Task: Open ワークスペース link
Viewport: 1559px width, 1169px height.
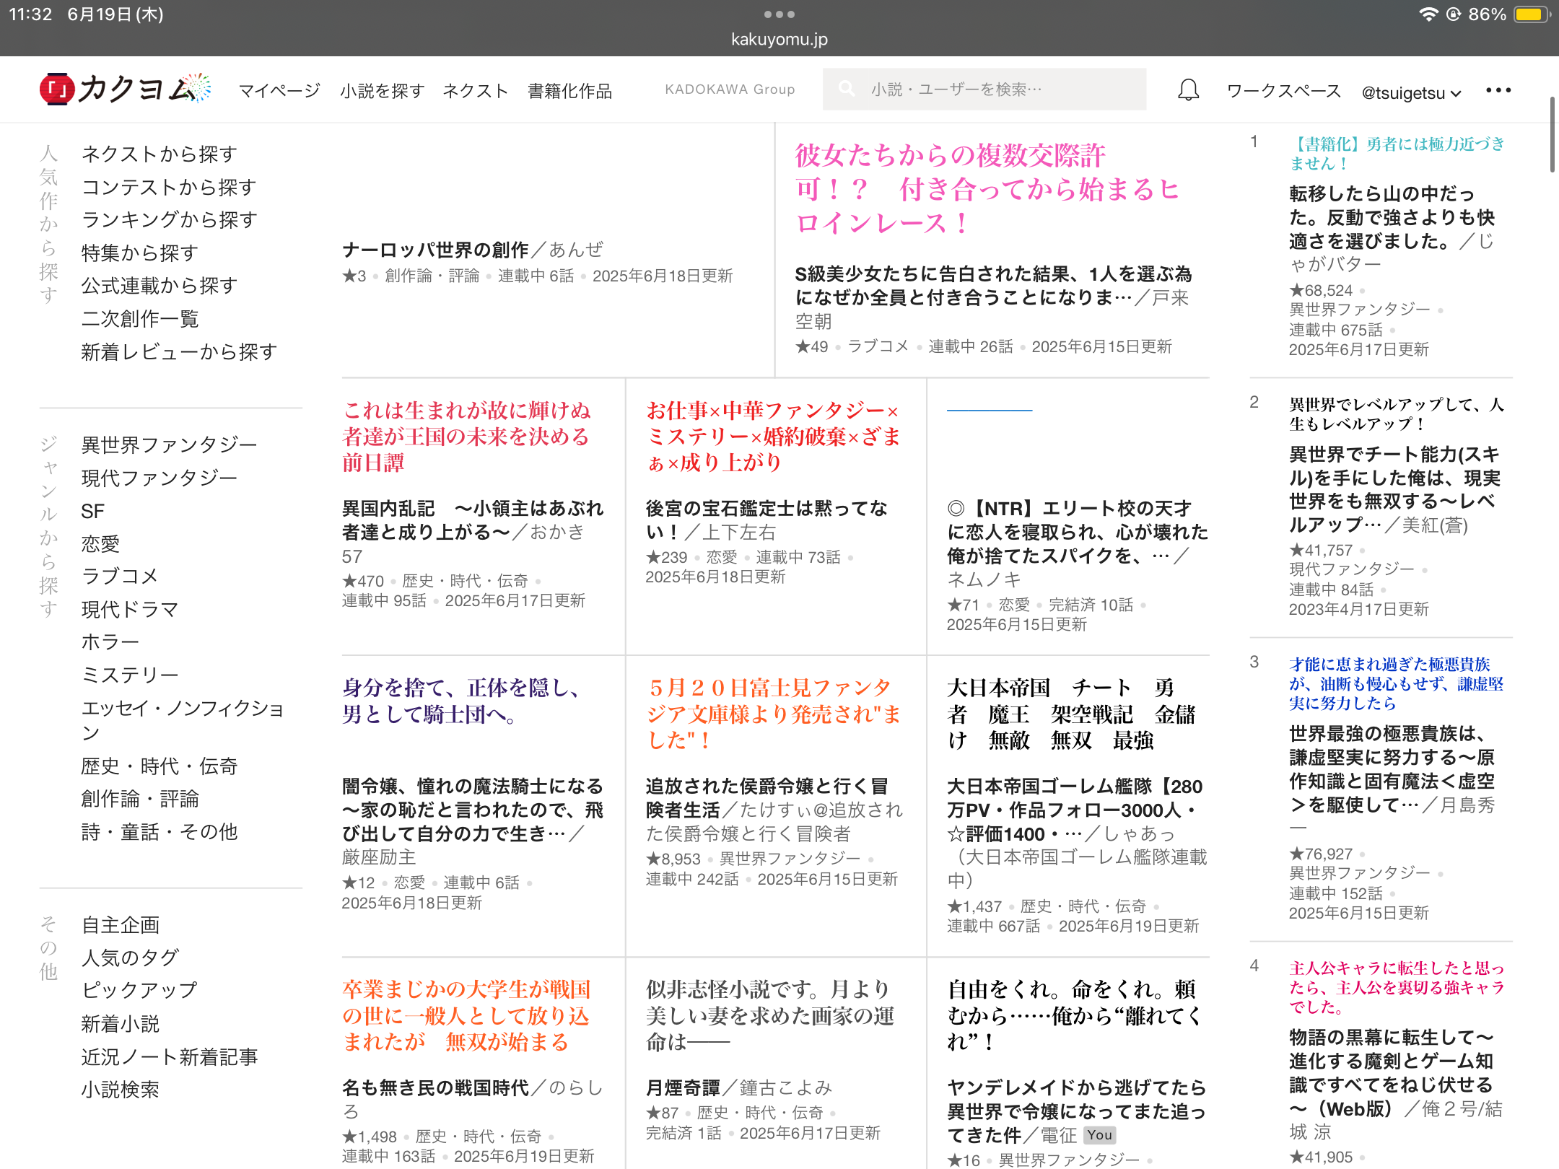Action: 1283,91
